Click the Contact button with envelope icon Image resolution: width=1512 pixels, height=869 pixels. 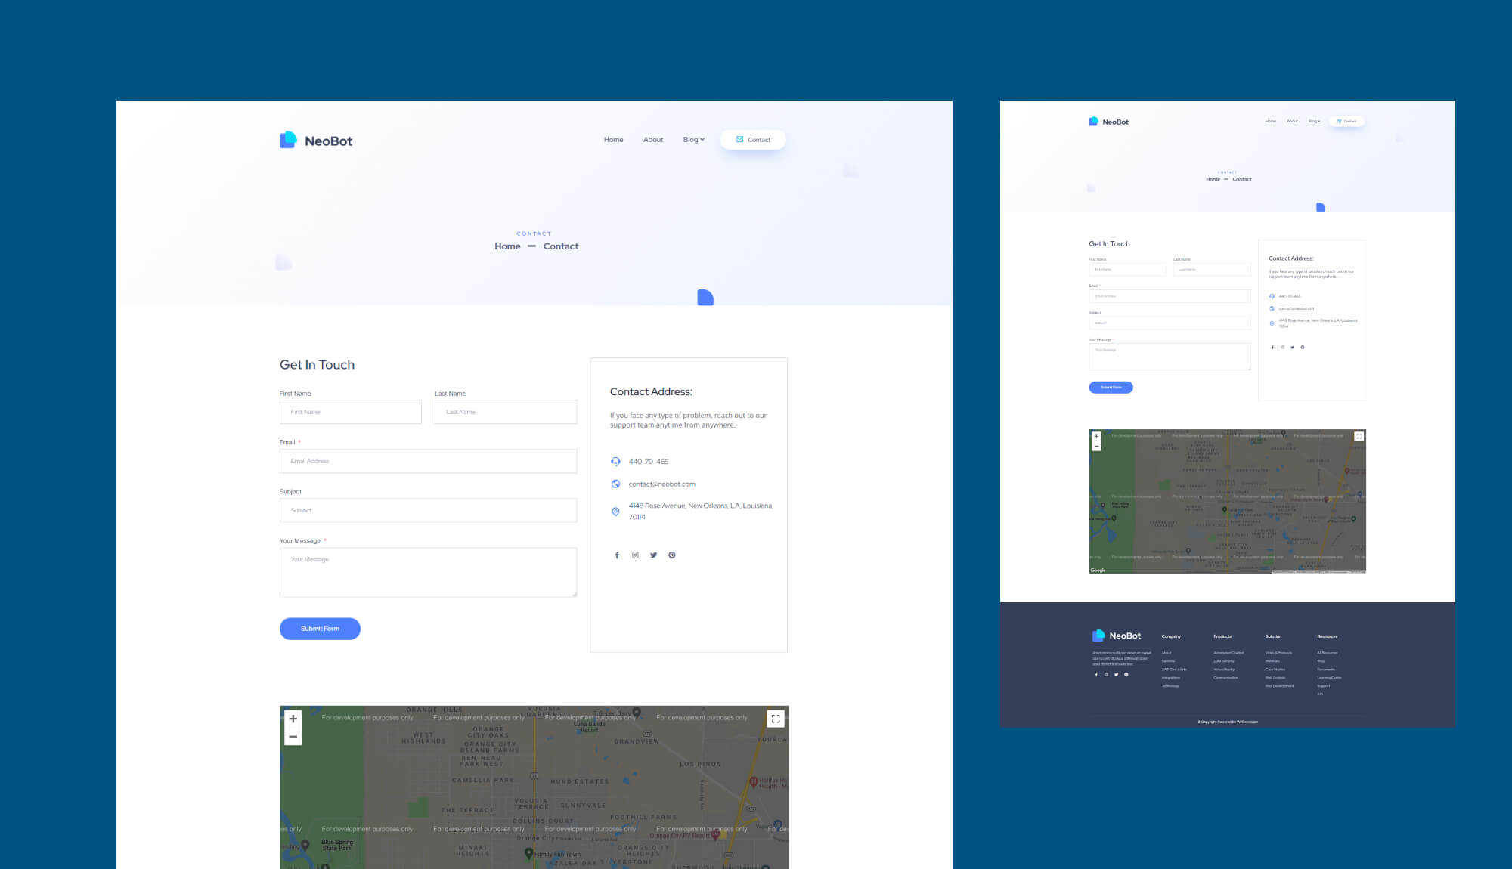pyautogui.click(x=752, y=139)
